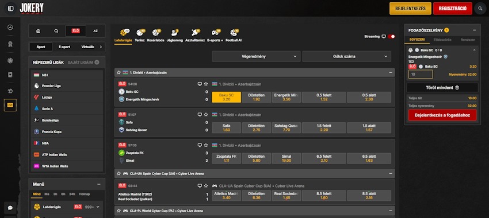
Task: Select the Holnap time filter tab
Action: tap(84, 194)
